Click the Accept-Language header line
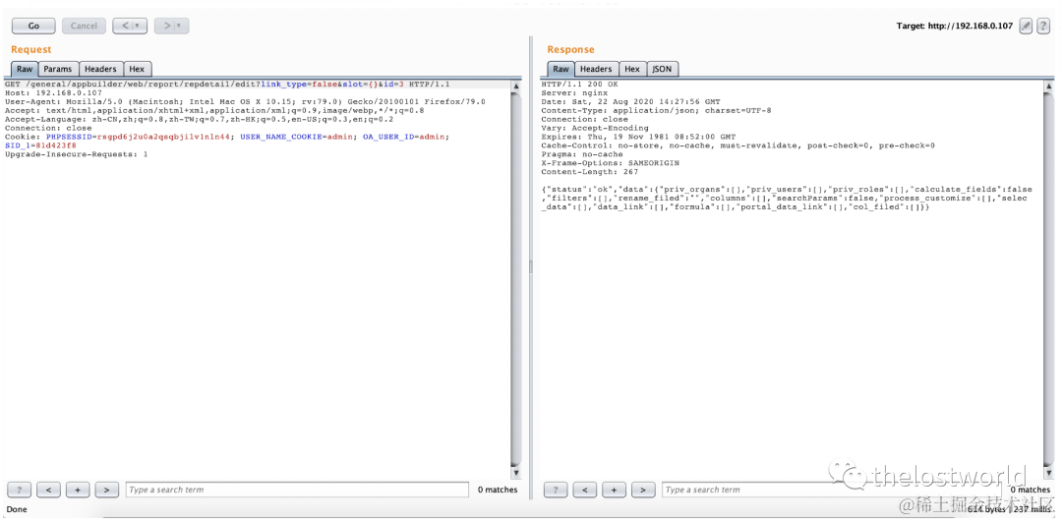This screenshot has height=521, width=1062. pos(199,119)
